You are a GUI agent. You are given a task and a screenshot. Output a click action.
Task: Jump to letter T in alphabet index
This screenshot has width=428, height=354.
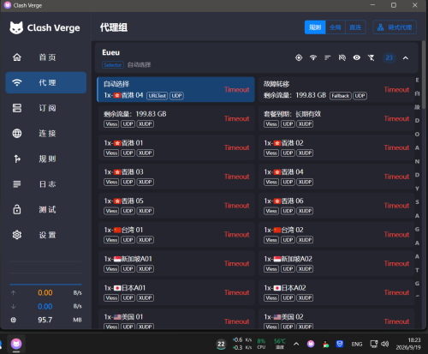pos(417,270)
